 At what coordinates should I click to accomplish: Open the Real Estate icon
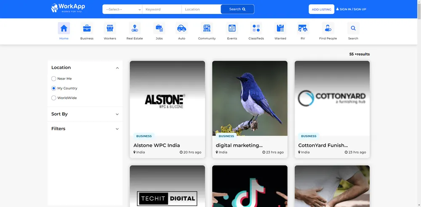135,28
